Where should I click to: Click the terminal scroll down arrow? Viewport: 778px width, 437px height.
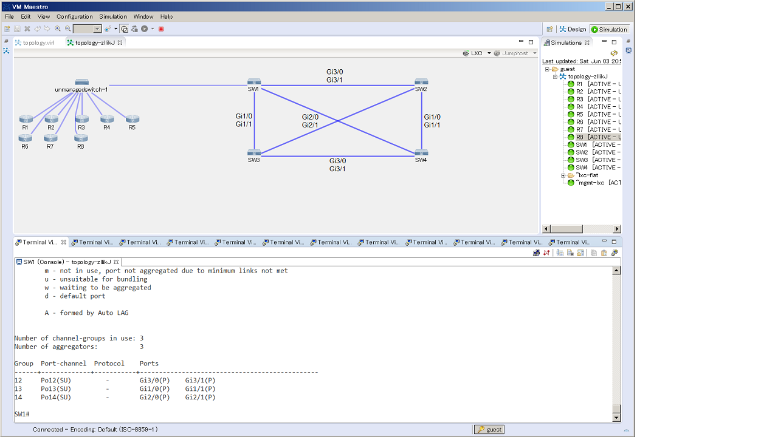coord(617,417)
